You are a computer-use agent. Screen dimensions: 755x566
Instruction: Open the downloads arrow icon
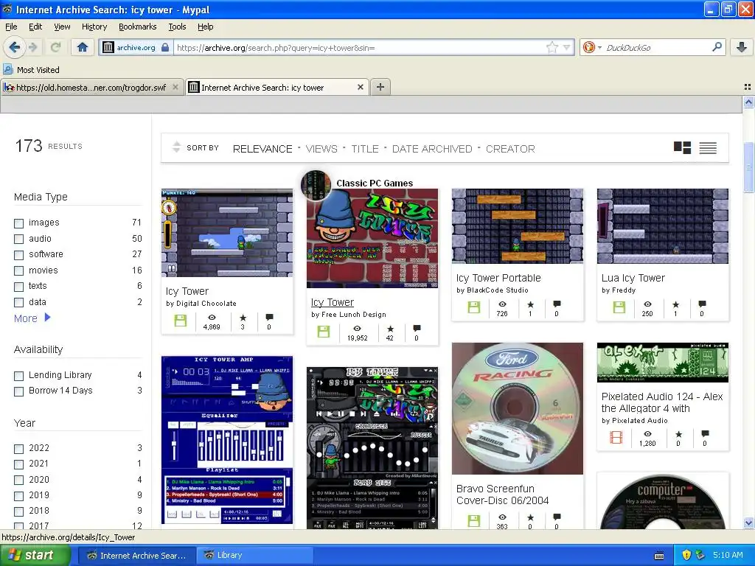pyautogui.click(x=742, y=47)
